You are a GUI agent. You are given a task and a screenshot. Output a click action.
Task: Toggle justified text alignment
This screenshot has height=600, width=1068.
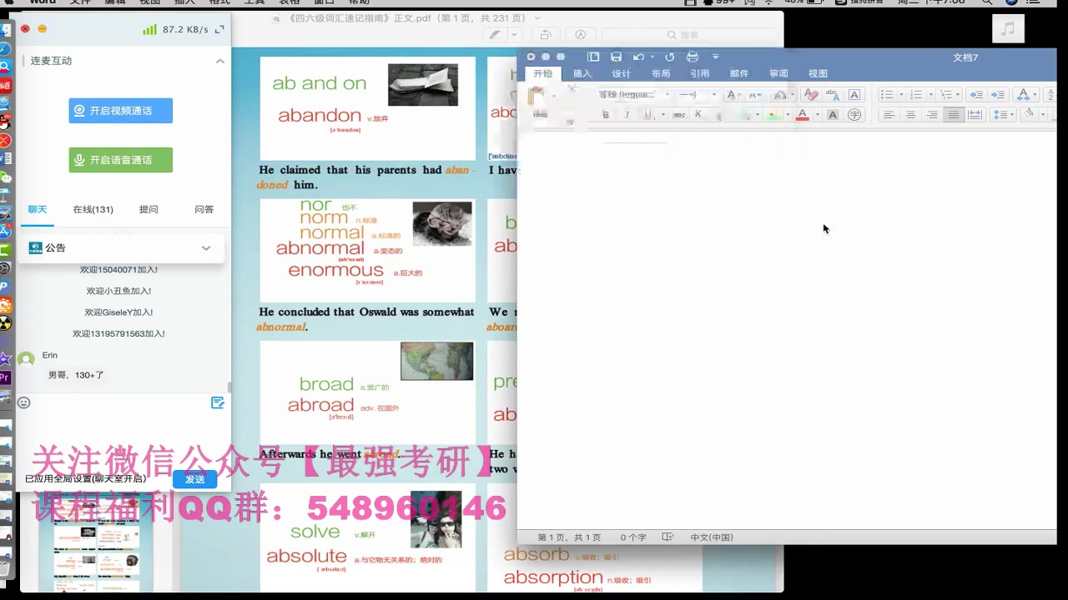953,115
